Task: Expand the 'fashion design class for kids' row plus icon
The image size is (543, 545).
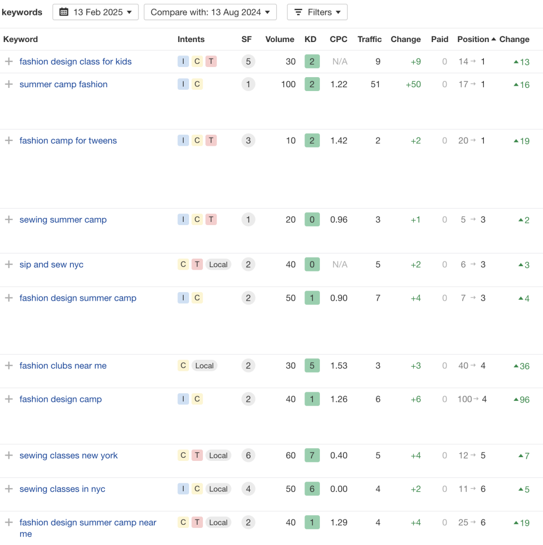Action: click(9, 62)
